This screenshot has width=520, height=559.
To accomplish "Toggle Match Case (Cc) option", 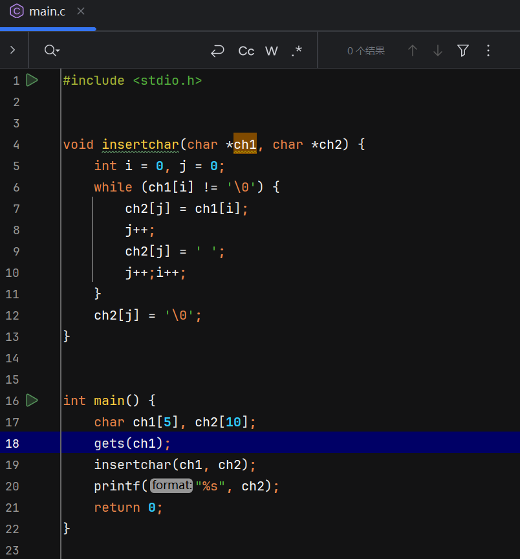I will click(246, 50).
